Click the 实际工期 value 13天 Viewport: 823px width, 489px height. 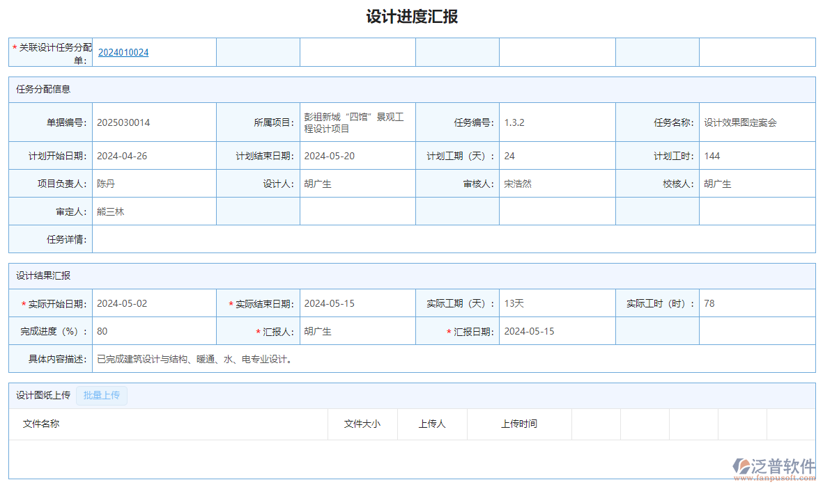[x=514, y=304]
